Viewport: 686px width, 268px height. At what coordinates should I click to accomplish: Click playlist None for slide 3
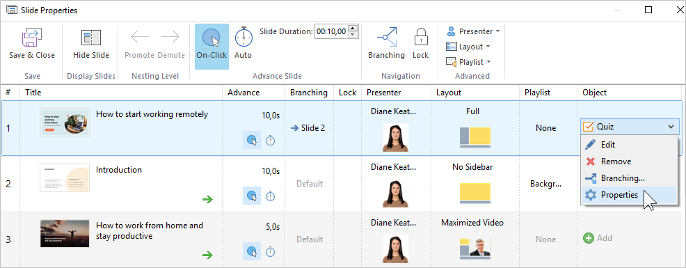546,239
